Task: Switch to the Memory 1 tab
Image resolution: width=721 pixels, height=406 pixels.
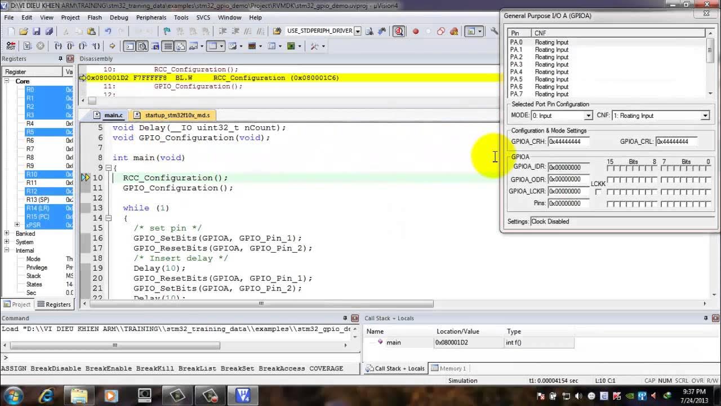Action: [448, 368]
